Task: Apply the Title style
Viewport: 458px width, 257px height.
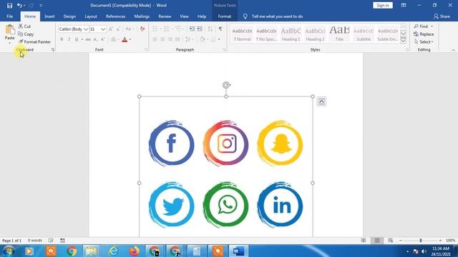Action: (339, 34)
